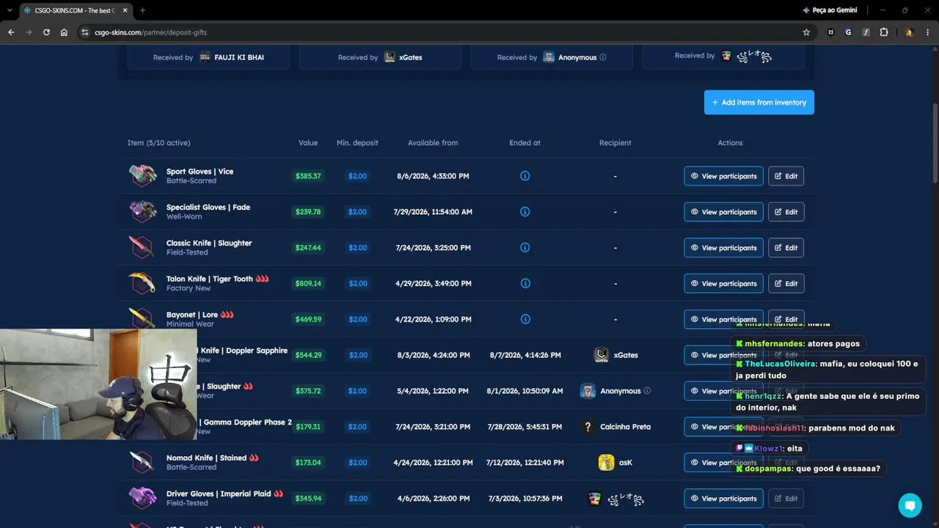Screen dimensions: 939x528
Task: Click the $469.59 value badge
Action: pos(308,319)
